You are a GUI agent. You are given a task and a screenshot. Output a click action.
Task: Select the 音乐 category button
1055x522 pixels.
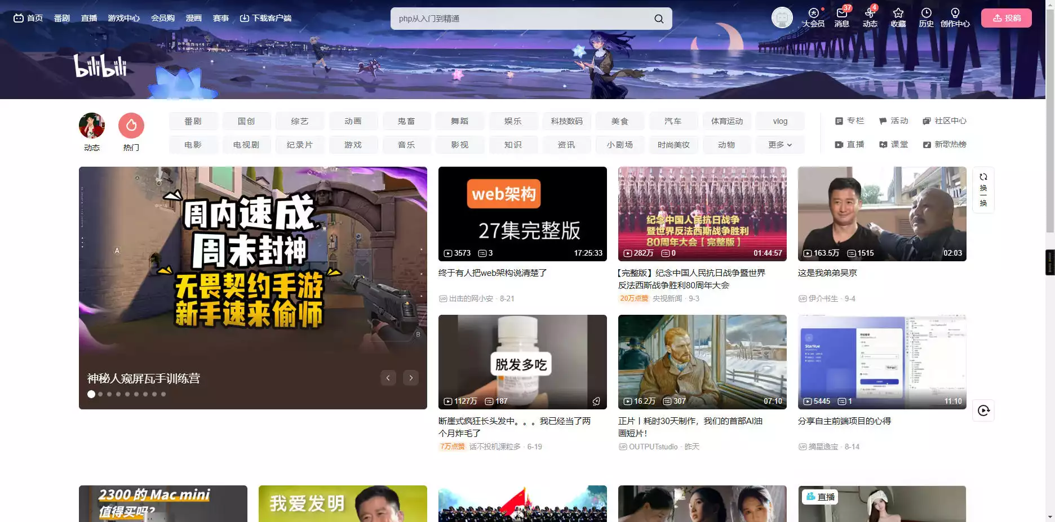pos(406,145)
